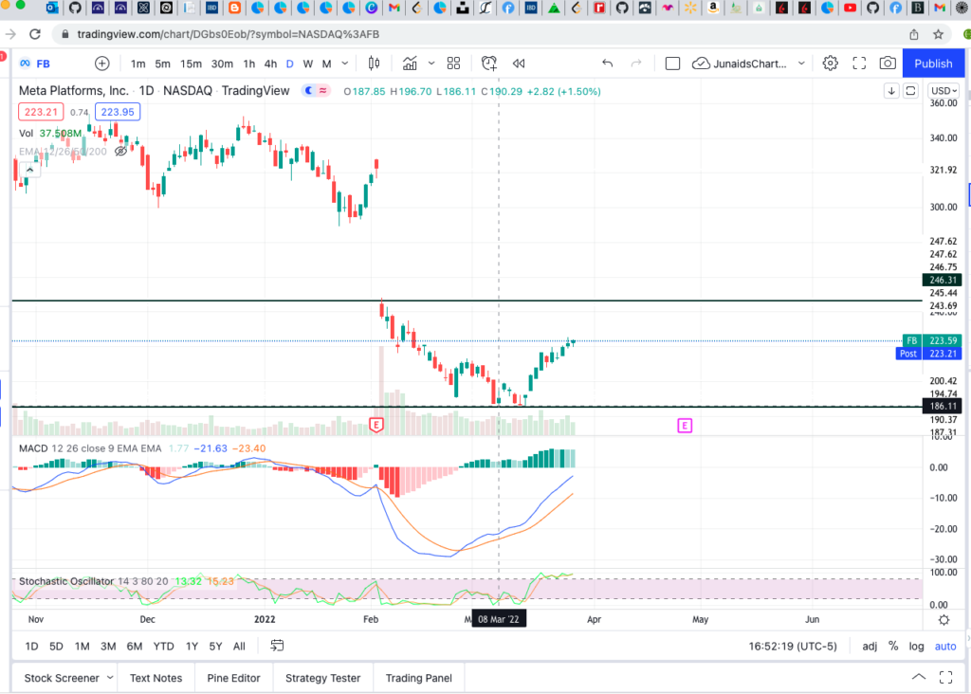
Task: Open the Pine Editor tab
Action: tap(233, 677)
